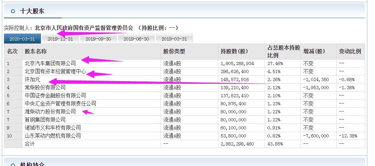Click the 变动比例 column header

[x=350, y=51]
